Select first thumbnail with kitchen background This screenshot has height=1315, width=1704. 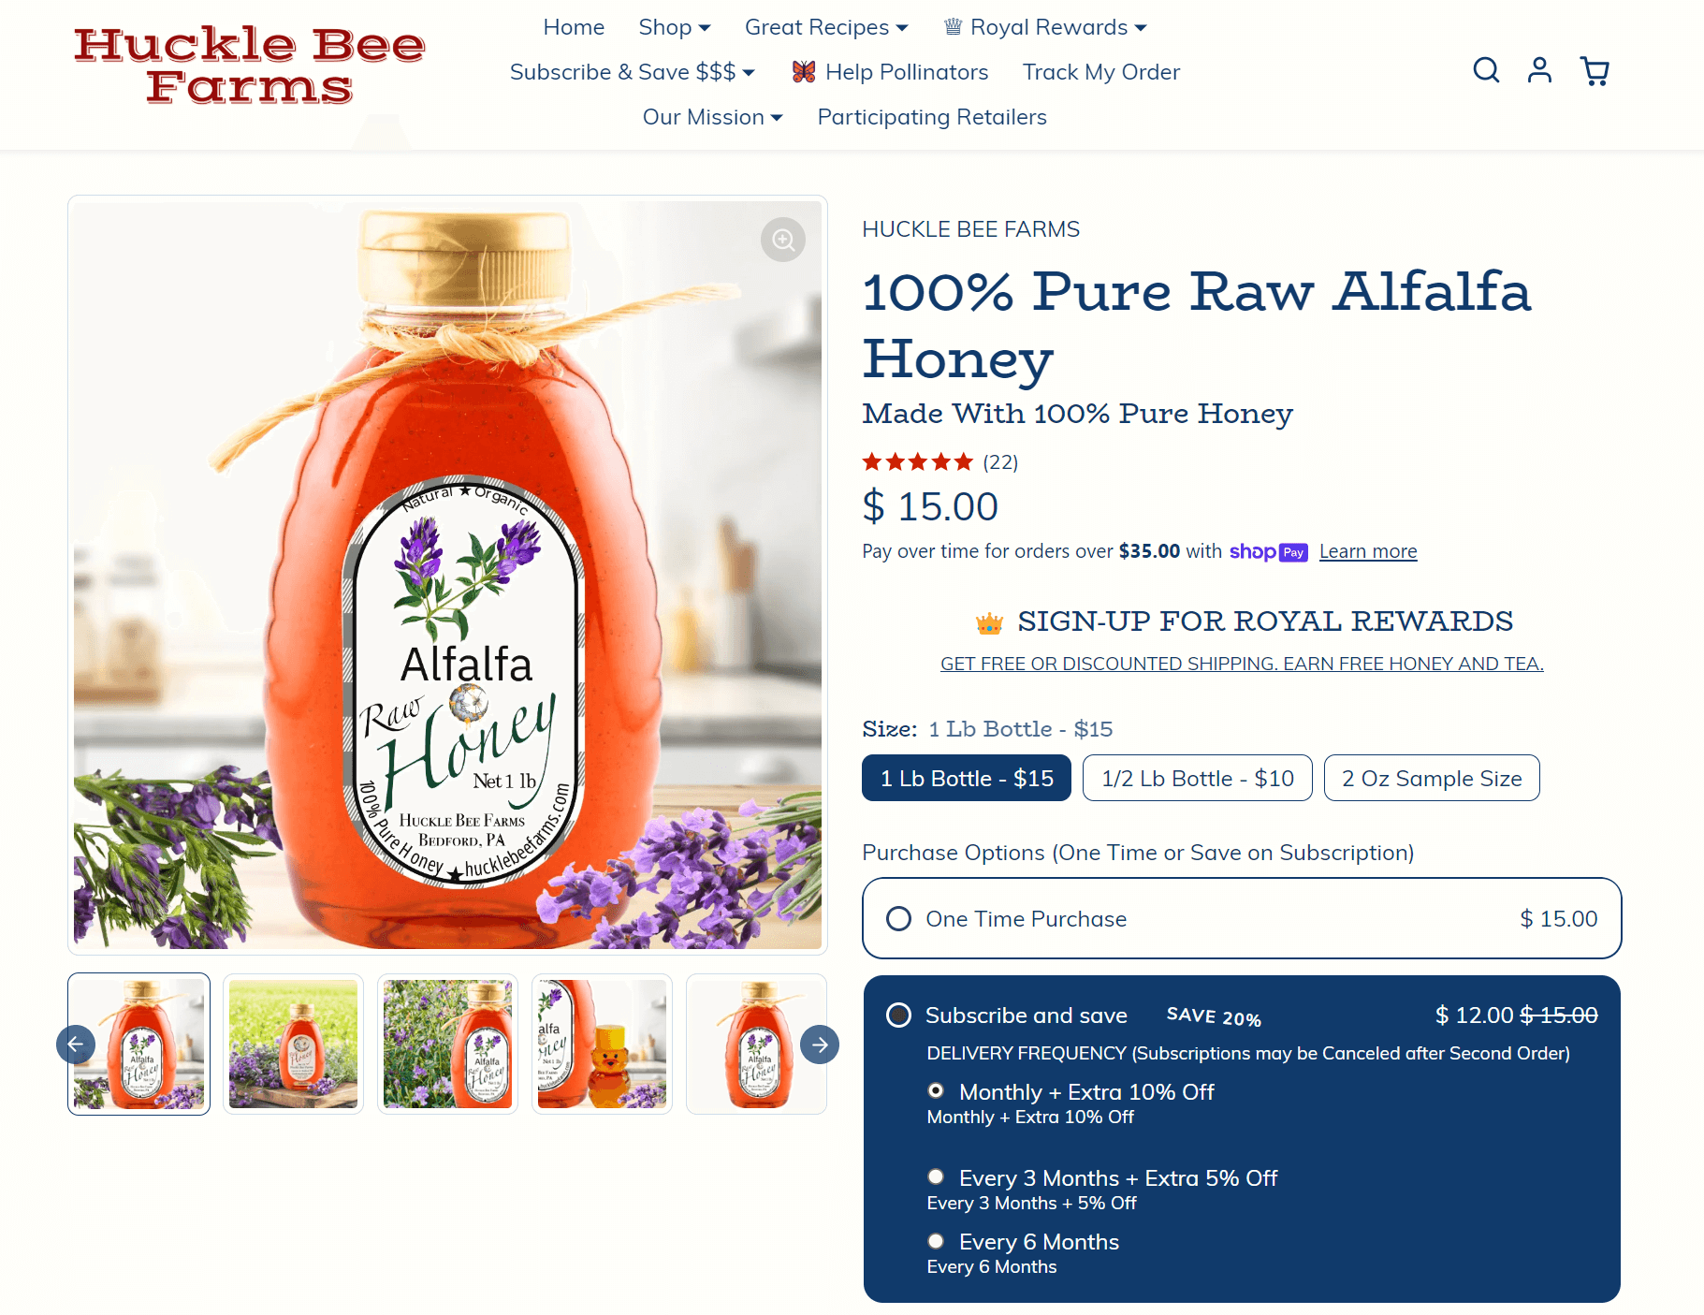[138, 1045]
